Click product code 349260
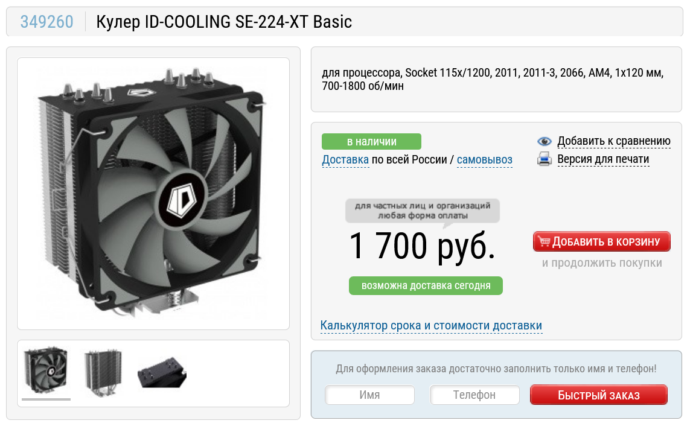Image resolution: width=690 pixels, height=429 pixels. tap(46, 22)
